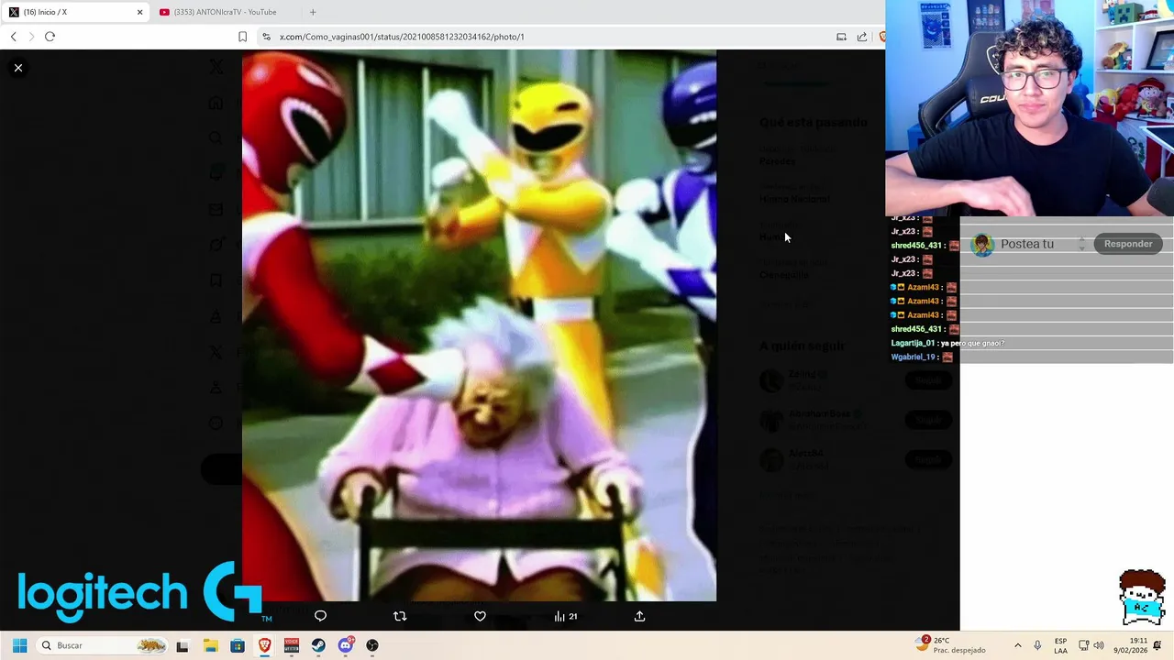Viewport: 1174px width, 660px height.
Task: Open a new browser tab with plus
Action: click(x=313, y=12)
